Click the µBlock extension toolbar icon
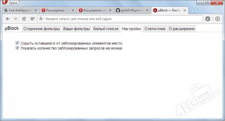This screenshot has height=121, width=225. point(208,19)
